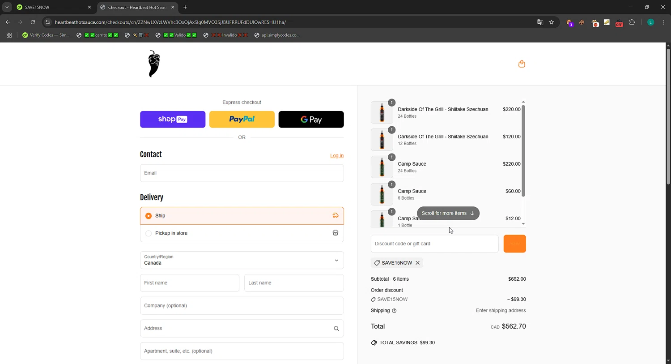Select the Pickup in store radio button
Viewport: 671px width, 364px height.
pos(149,233)
